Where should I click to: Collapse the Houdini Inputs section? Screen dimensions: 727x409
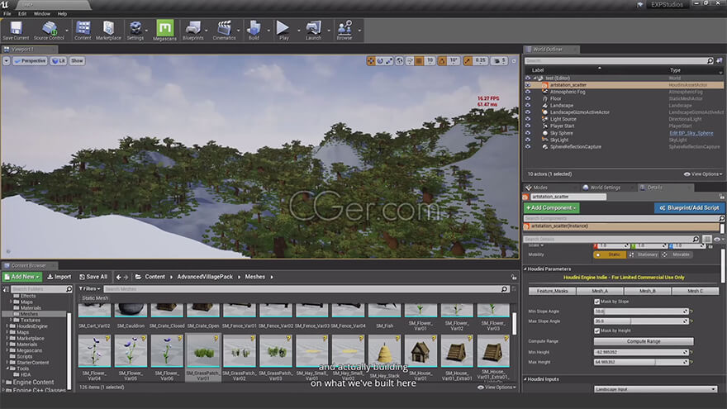point(525,379)
